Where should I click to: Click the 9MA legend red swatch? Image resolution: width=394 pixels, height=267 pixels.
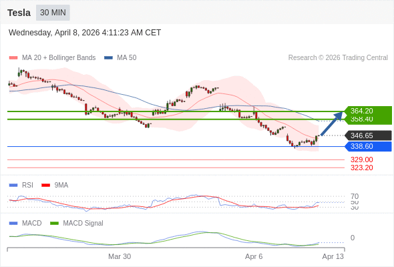[45, 186]
